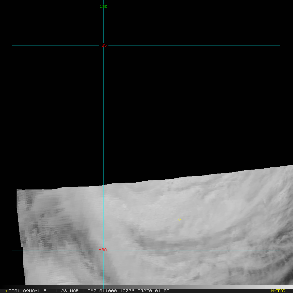
Task: Click the red -25 latitude label
Action: pyautogui.click(x=104, y=46)
